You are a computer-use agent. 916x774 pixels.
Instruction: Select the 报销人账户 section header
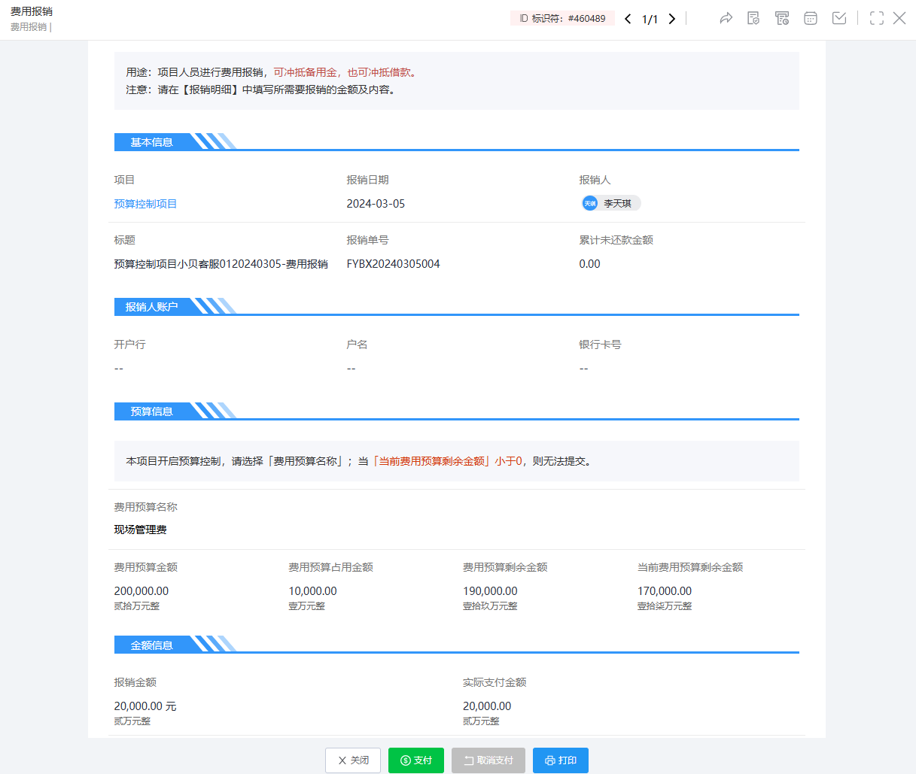tap(152, 307)
